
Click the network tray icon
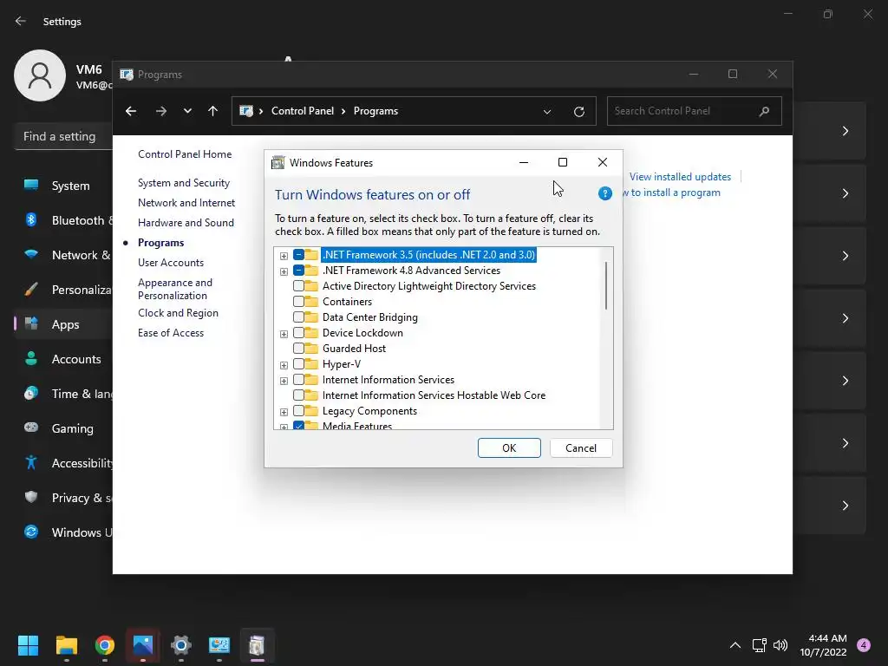tap(759, 645)
